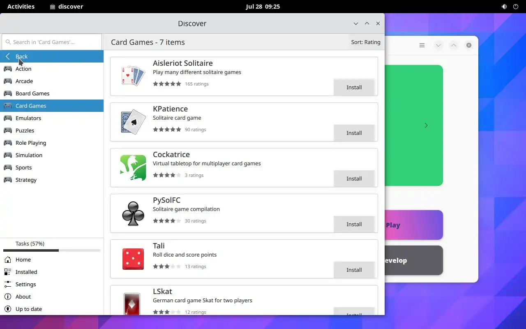Open the discover app menu in the top bar

click(66, 7)
